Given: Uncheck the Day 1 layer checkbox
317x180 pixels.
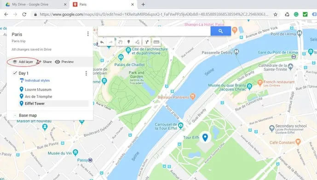Looking at the screenshot, I should tap(15, 73).
